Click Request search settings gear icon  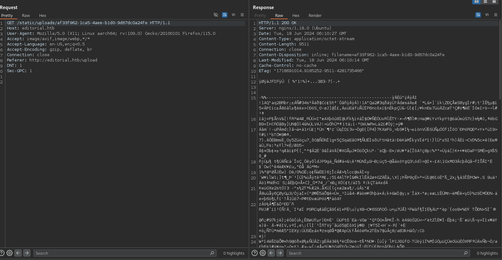[x=10, y=253]
